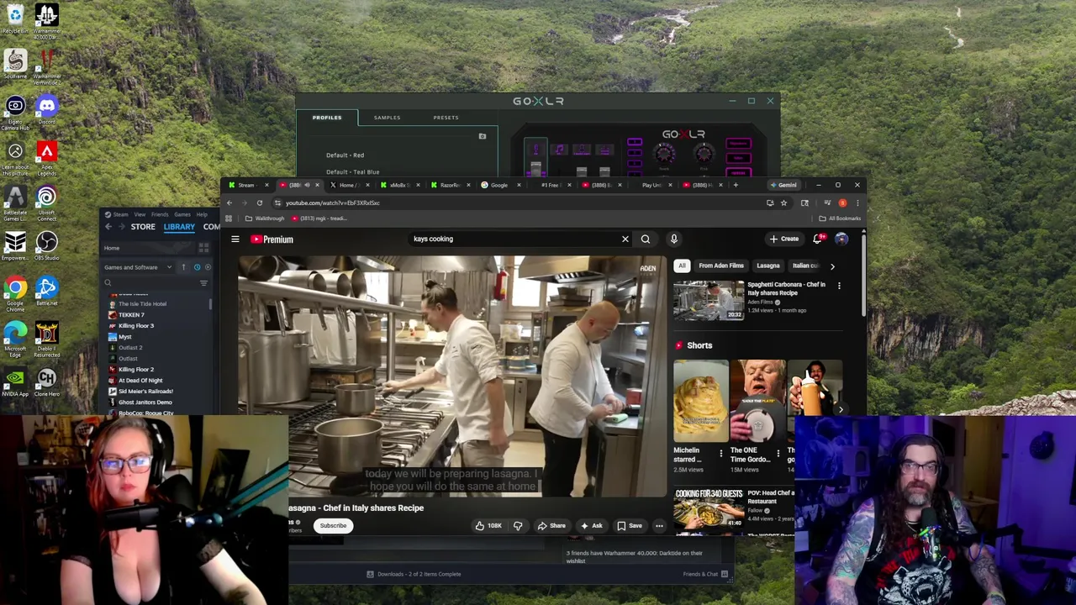
Task: Open options for 'The ONE Time Gordo' short
Action: [778, 454]
